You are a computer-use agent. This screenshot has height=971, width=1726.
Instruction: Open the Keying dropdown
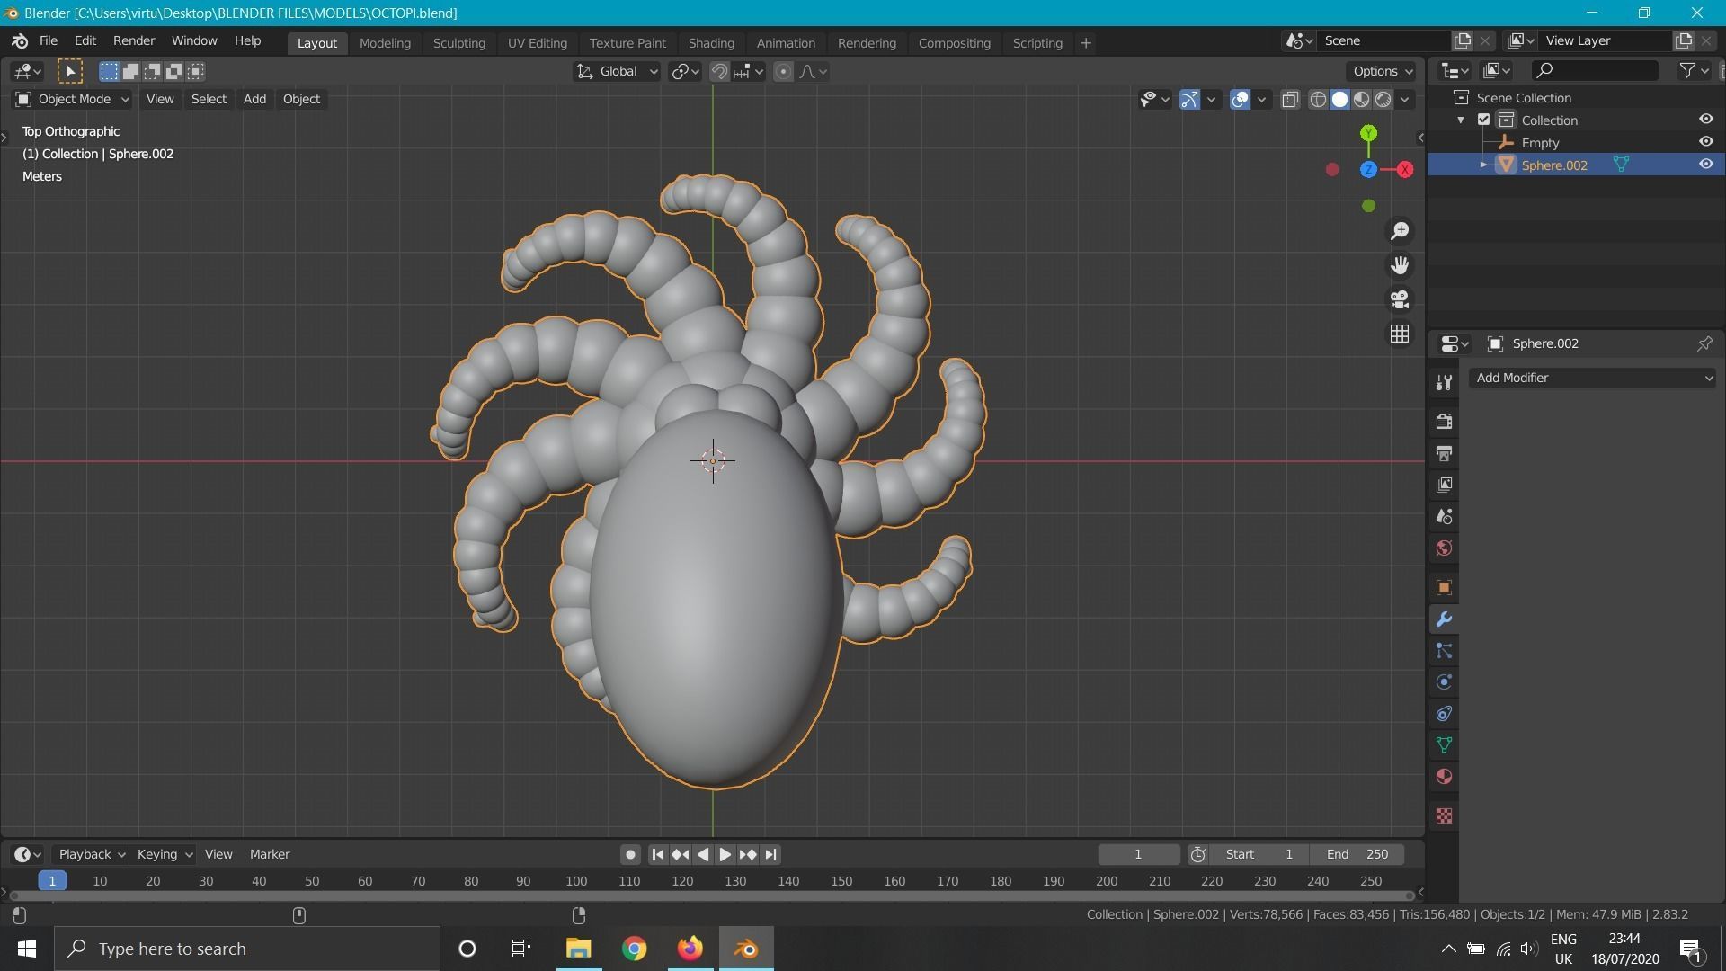[x=164, y=854]
